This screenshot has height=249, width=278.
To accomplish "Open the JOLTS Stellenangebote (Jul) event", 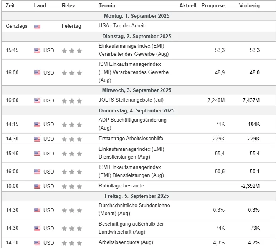I will [x=131, y=100].
